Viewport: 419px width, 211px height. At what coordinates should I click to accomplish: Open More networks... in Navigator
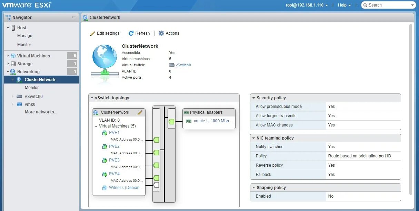click(x=41, y=112)
